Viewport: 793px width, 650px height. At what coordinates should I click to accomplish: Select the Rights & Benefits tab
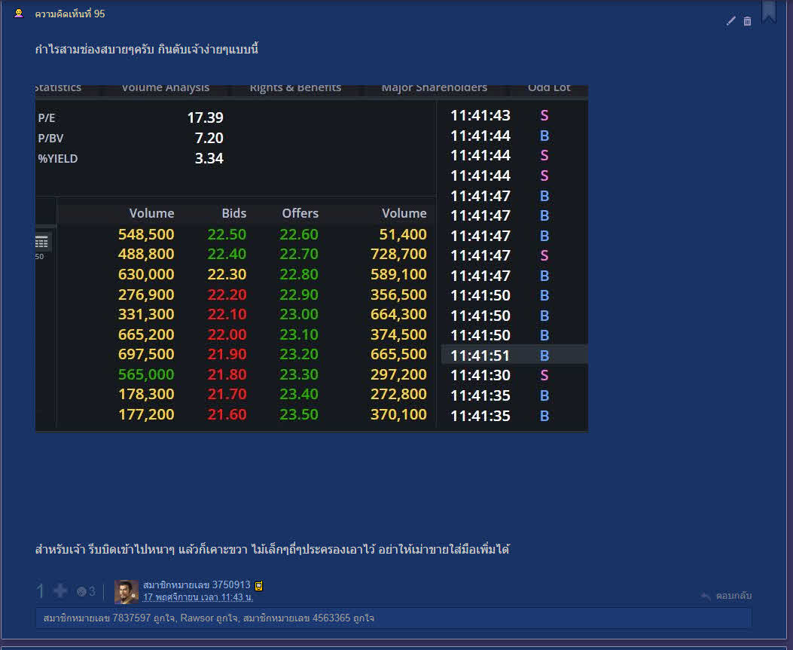pyautogui.click(x=295, y=88)
